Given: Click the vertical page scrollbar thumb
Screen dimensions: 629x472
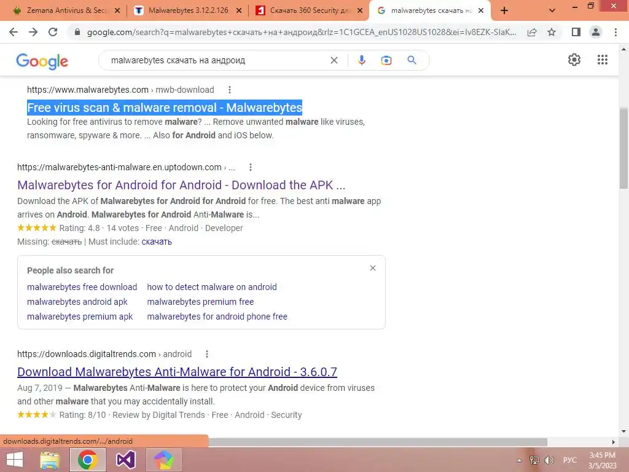Looking at the screenshot, I should 623,149.
